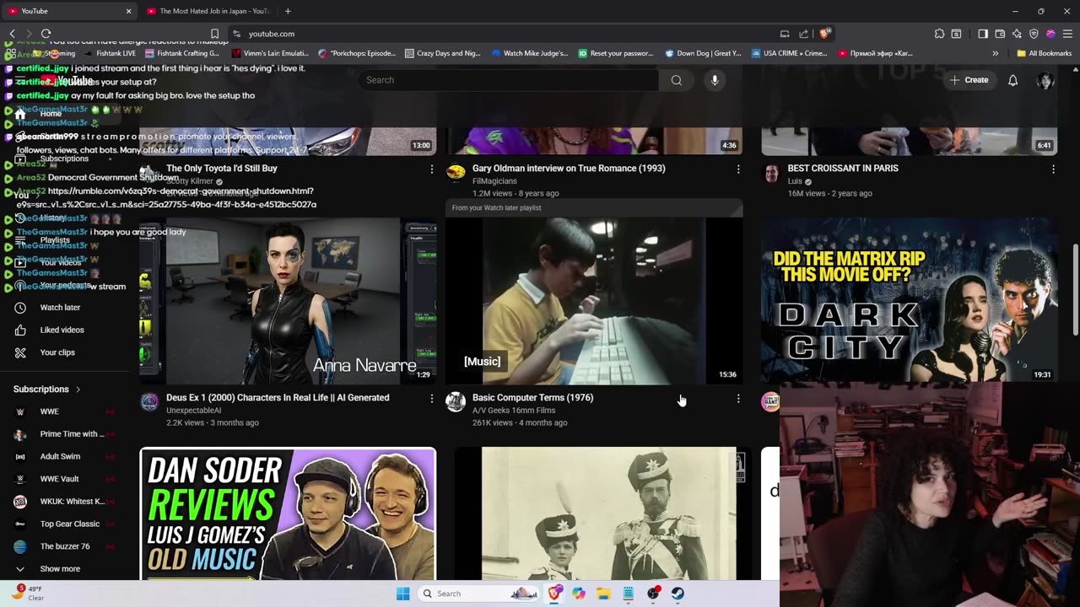Open File Explorer from the taskbar
The height and width of the screenshot is (607, 1080).
point(603,594)
